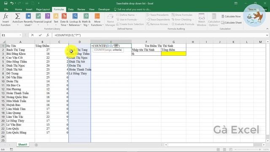The height and width of the screenshot is (152, 270).
Task: Switch to the View tab
Action: pyautogui.click(x=92, y=9)
